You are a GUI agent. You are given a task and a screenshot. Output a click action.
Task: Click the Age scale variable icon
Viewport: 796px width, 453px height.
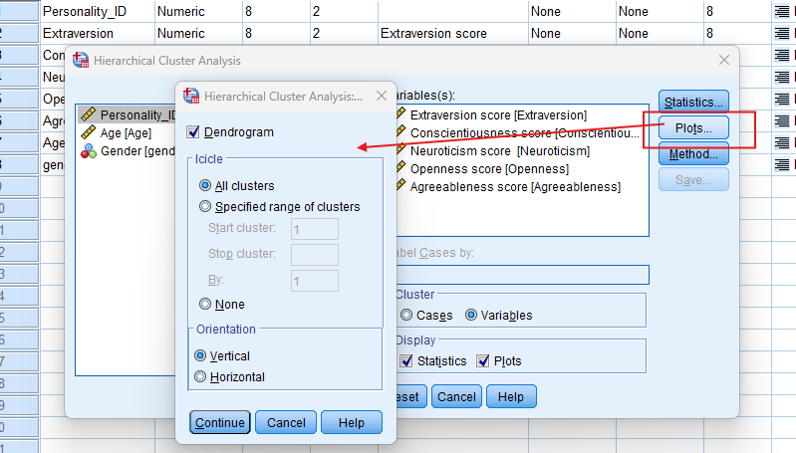[89, 132]
